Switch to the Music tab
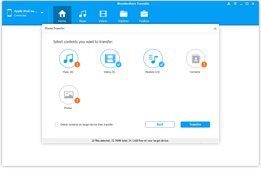 coord(83,16)
